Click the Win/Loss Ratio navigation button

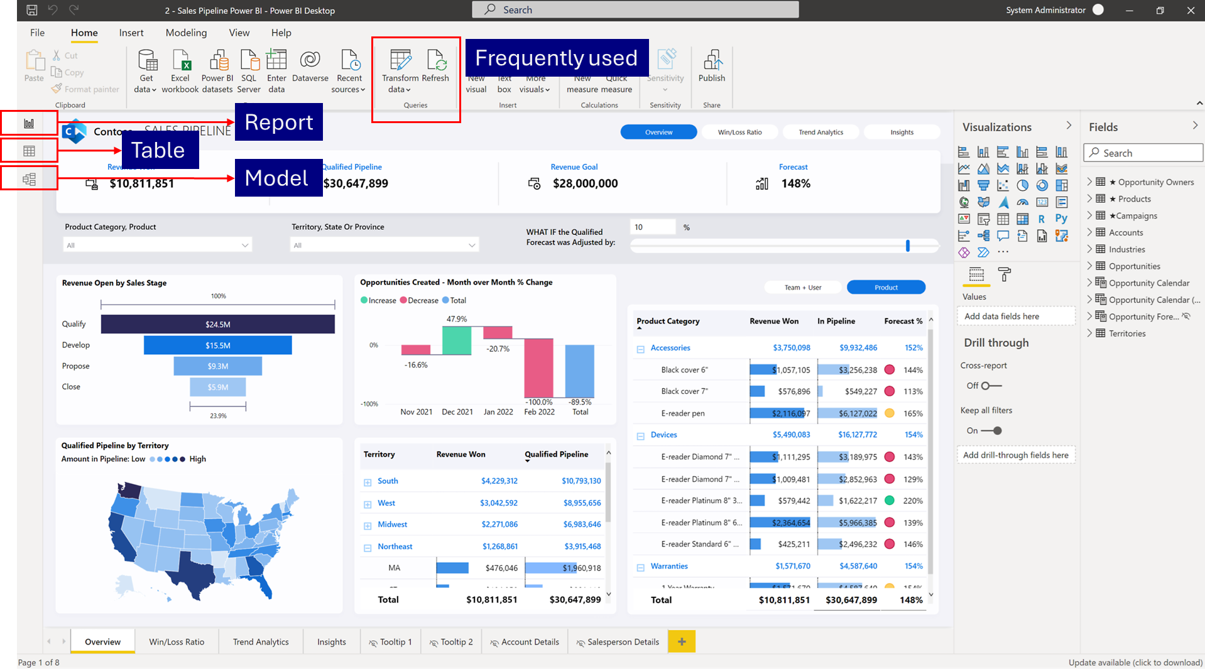[739, 132]
